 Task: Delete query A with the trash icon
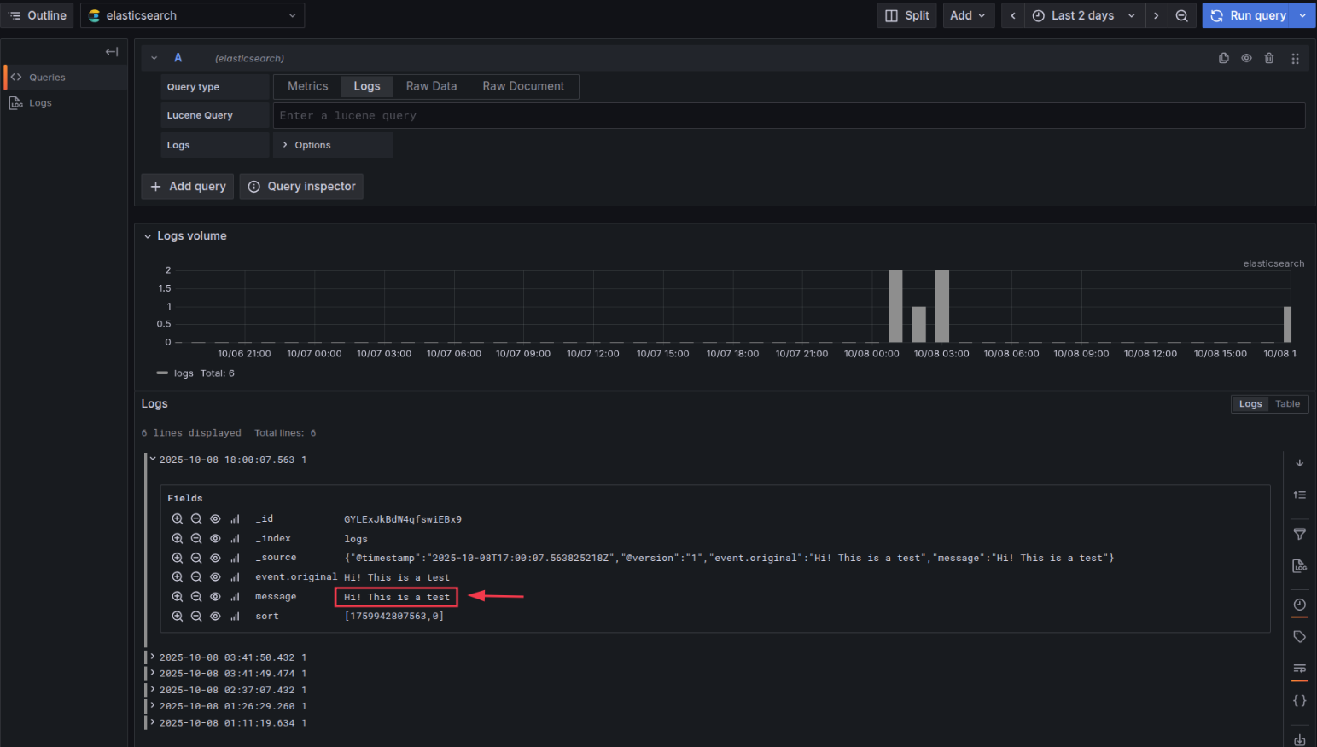pyautogui.click(x=1269, y=58)
